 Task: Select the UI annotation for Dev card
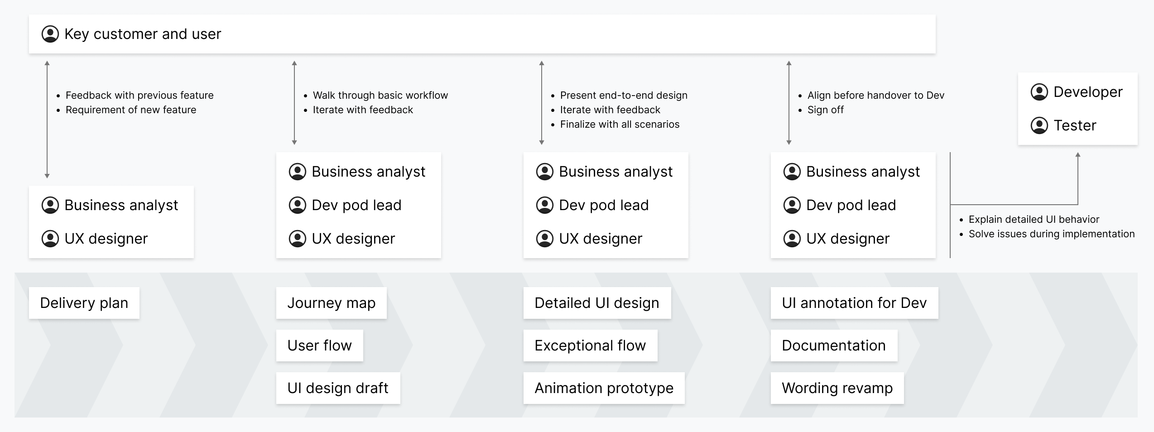click(854, 303)
